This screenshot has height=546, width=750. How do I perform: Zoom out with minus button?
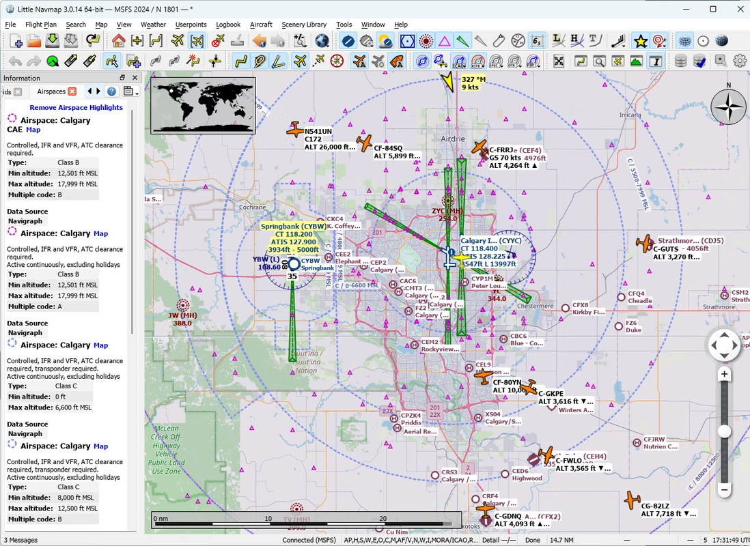click(x=724, y=489)
